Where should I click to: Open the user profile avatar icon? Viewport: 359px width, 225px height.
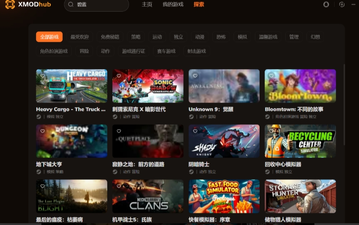[x=326, y=5]
